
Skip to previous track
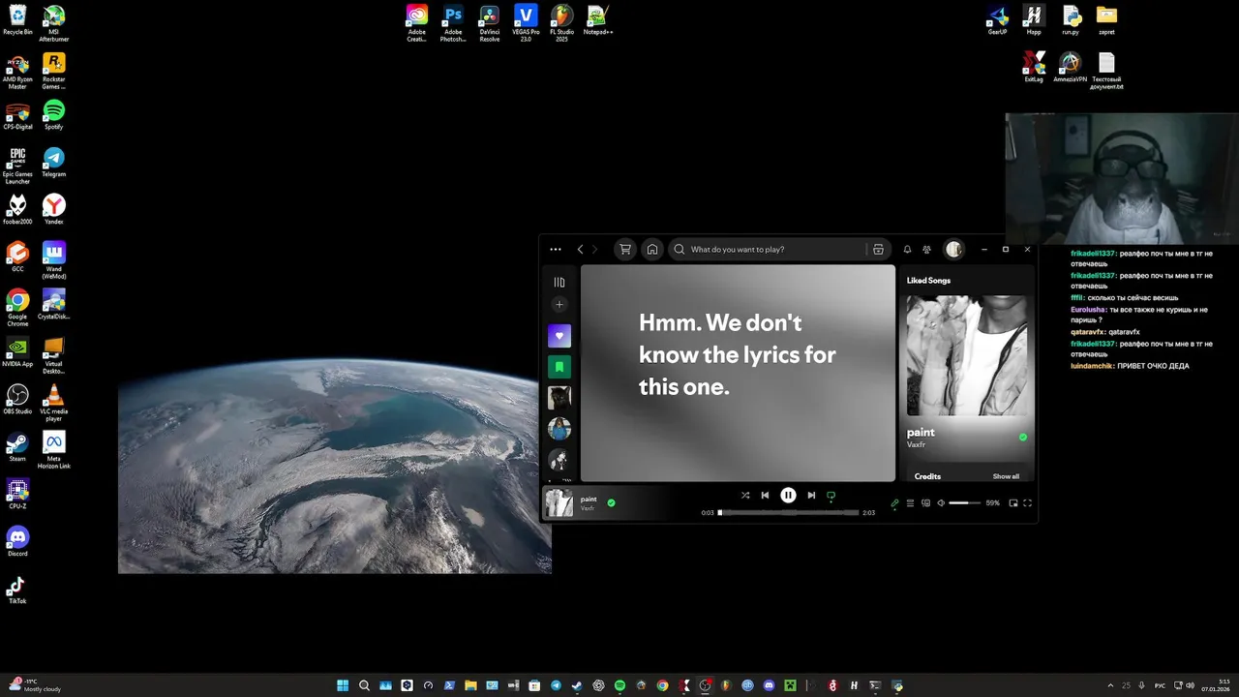[765, 495]
